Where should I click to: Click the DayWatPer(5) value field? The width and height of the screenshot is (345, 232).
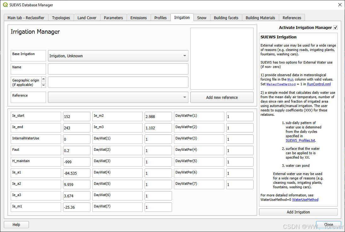click(240, 162)
